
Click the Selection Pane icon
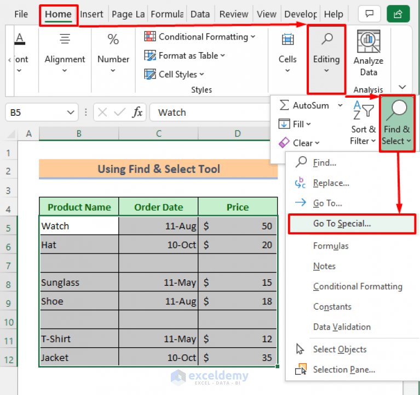pos(301,369)
